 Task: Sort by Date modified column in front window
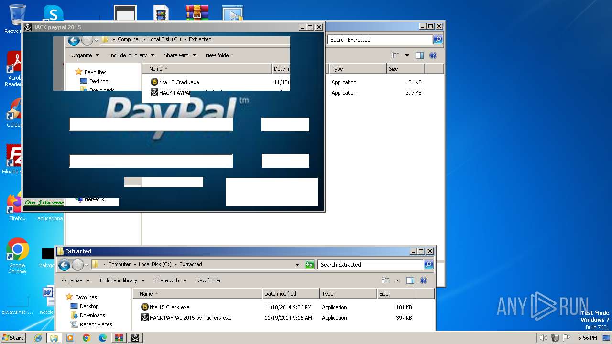(x=291, y=294)
